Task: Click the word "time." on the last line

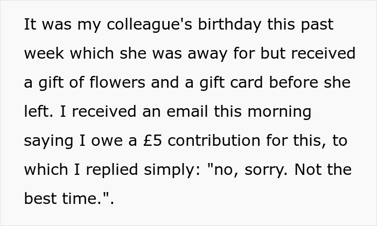Action: [82, 199]
